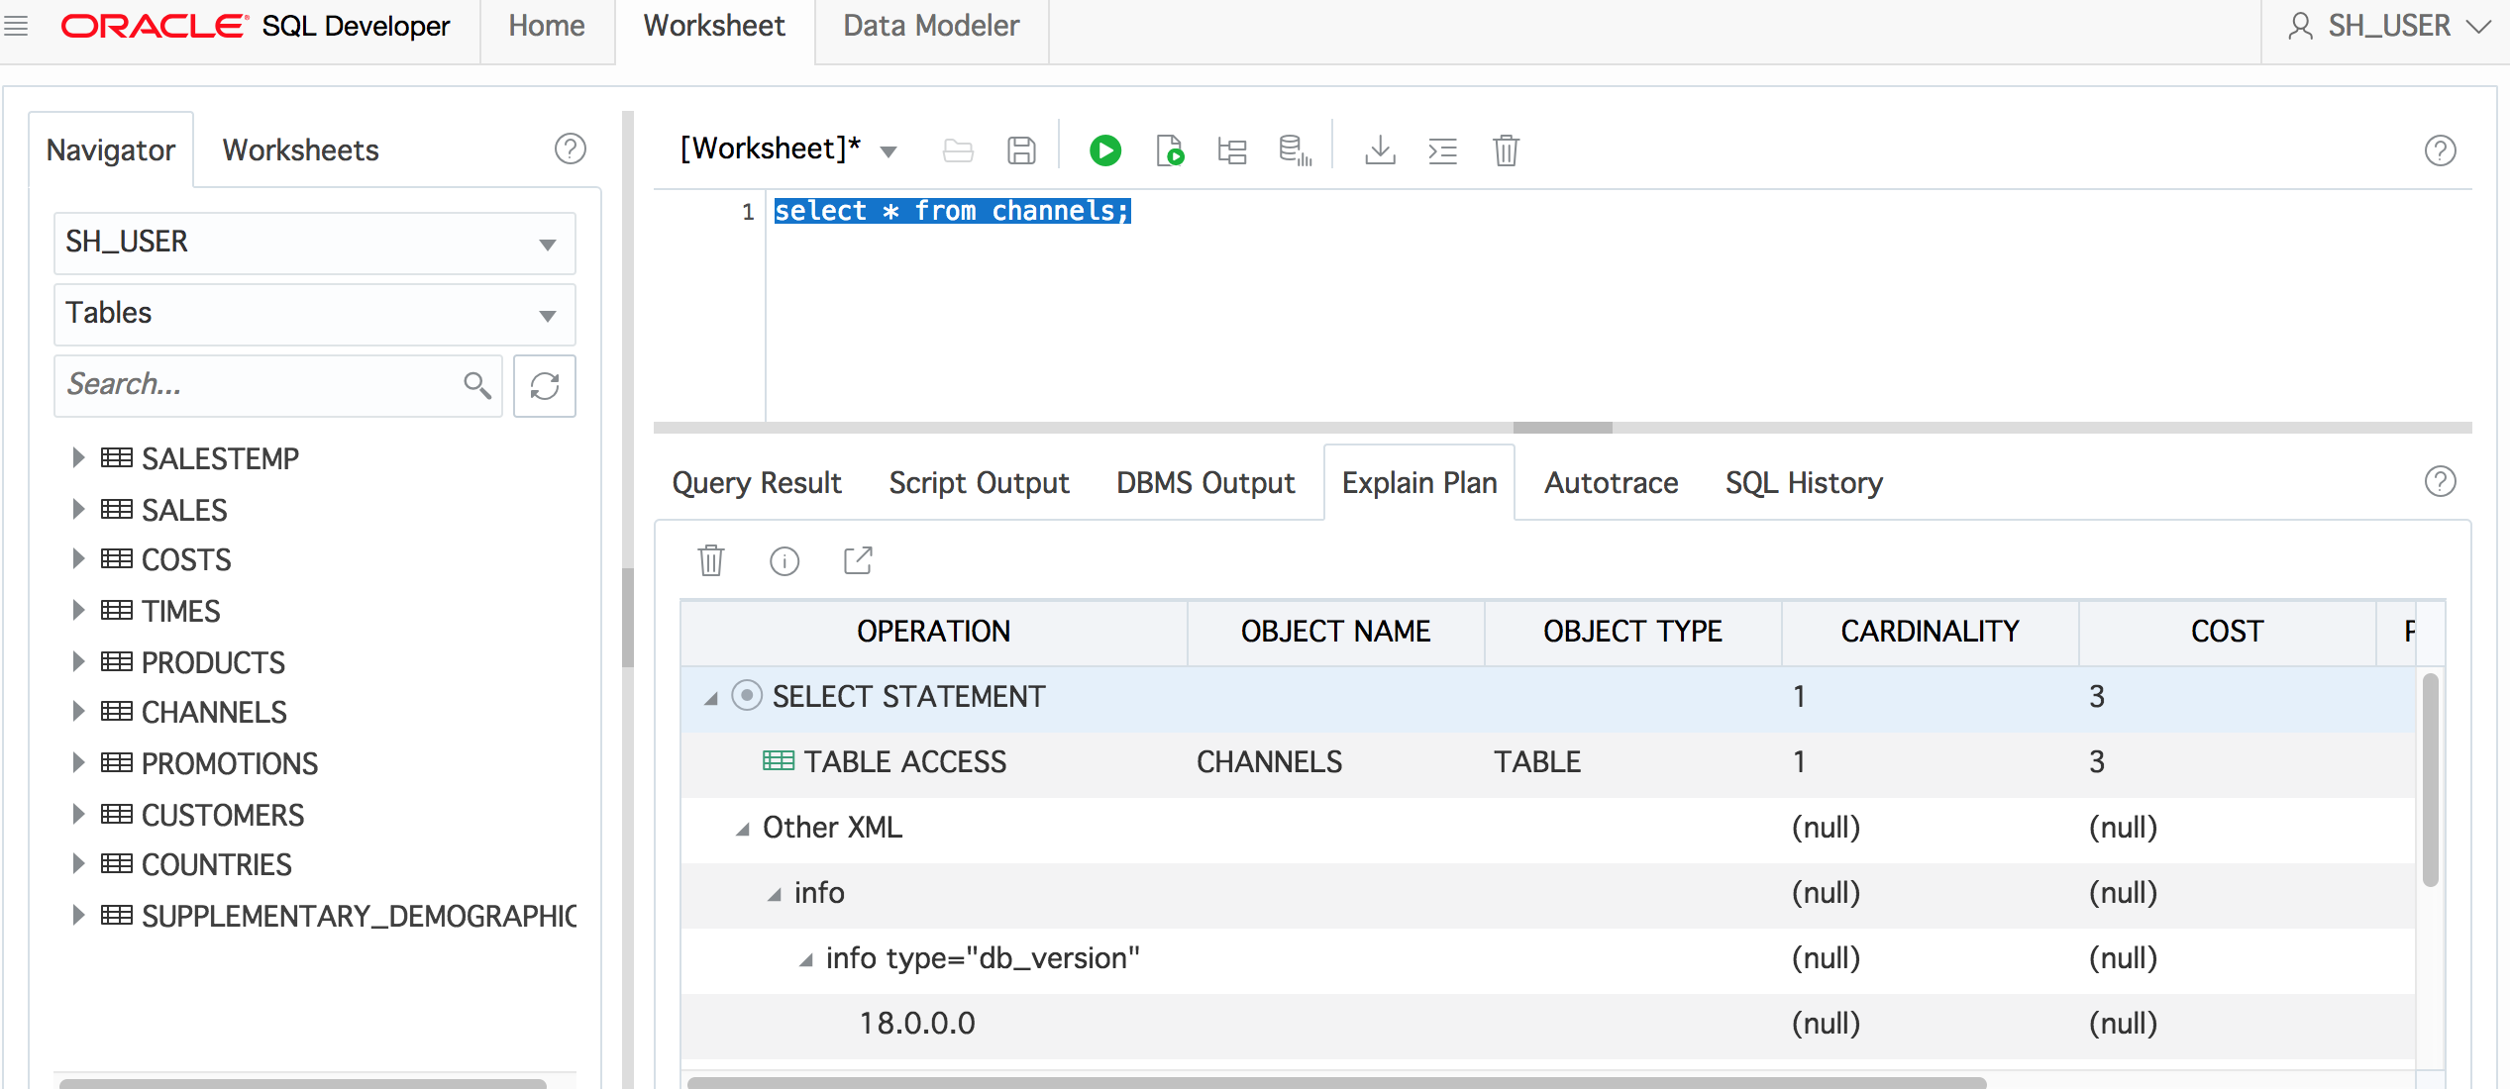Open the SH_USER schema dropdown
The width and height of the screenshot is (2510, 1089).
pyautogui.click(x=314, y=243)
